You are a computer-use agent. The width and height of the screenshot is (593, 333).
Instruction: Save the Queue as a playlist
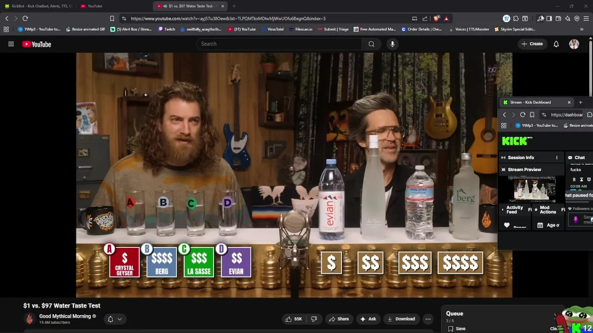pos(457,328)
